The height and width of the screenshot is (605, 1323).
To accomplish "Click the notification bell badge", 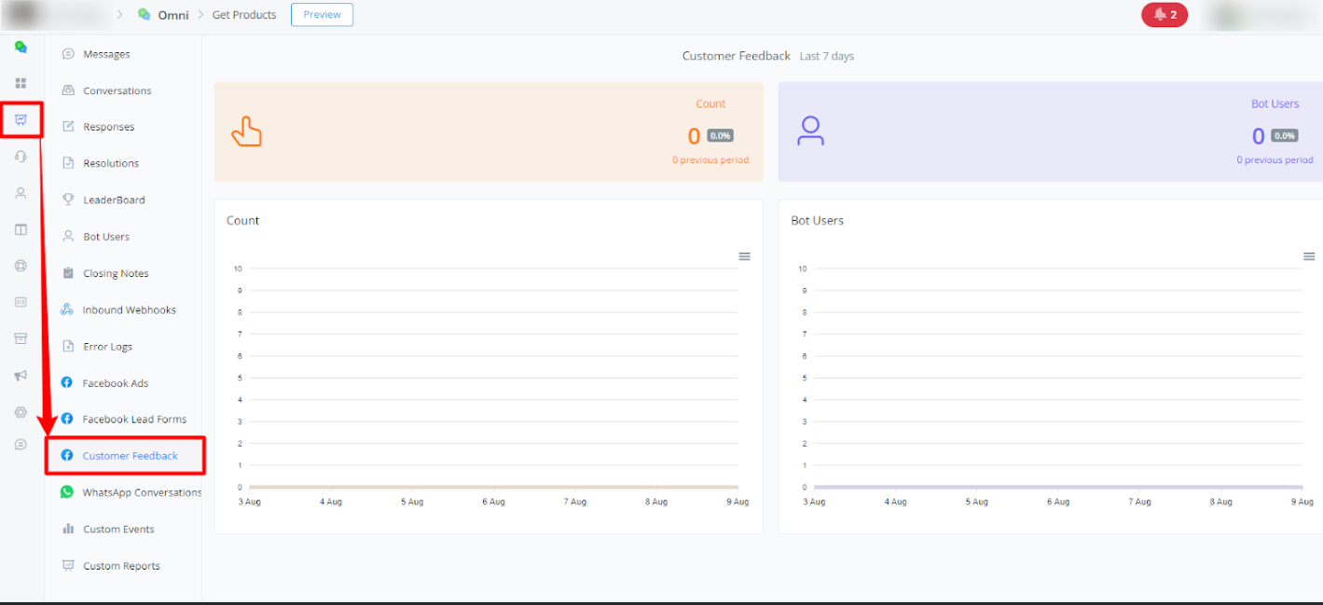I will [1164, 15].
